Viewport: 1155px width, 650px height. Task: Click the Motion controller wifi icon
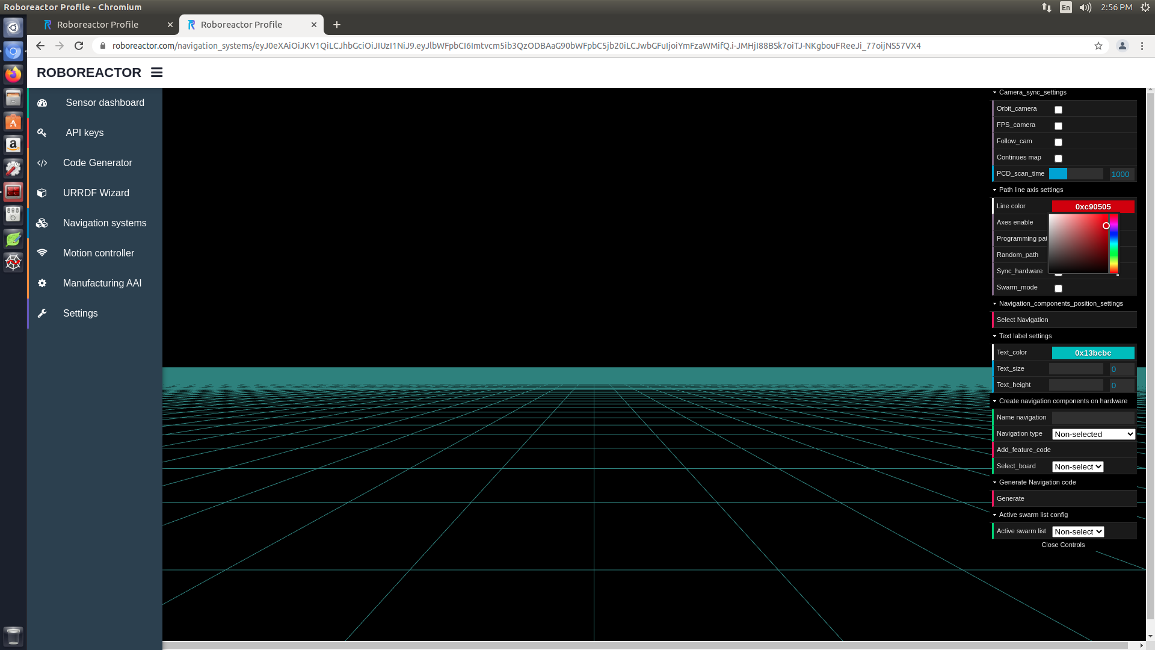point(42,253)
